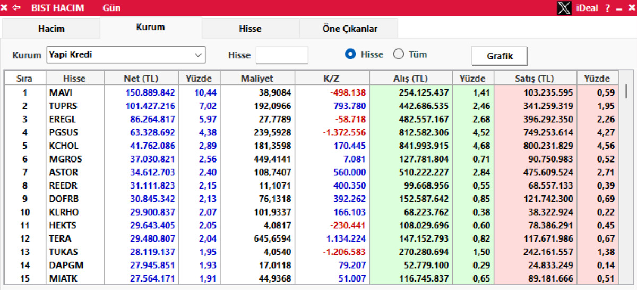Image resolution: width=637 pixels, height=290 pixels.
Task: Select the ASTOR stock row
Action: [312, 172]
